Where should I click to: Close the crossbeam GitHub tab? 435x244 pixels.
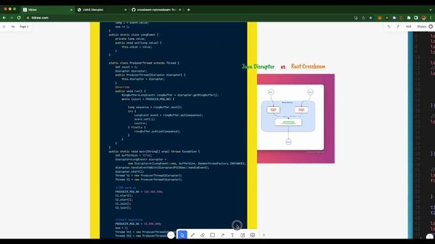coord(179,9)
